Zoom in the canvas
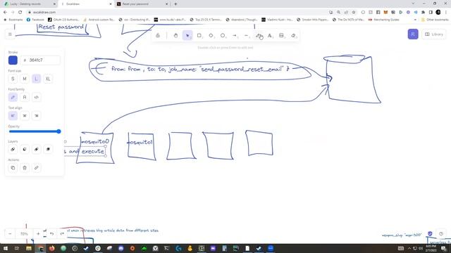The width and height of the screenshot is (451, 253). (x=38, y=234)
